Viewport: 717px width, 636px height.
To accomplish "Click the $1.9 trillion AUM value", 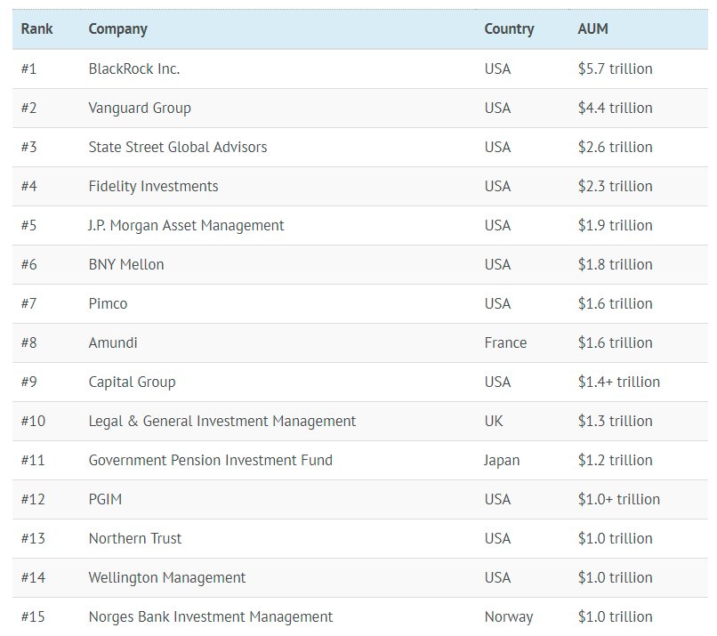I will 615,225.
